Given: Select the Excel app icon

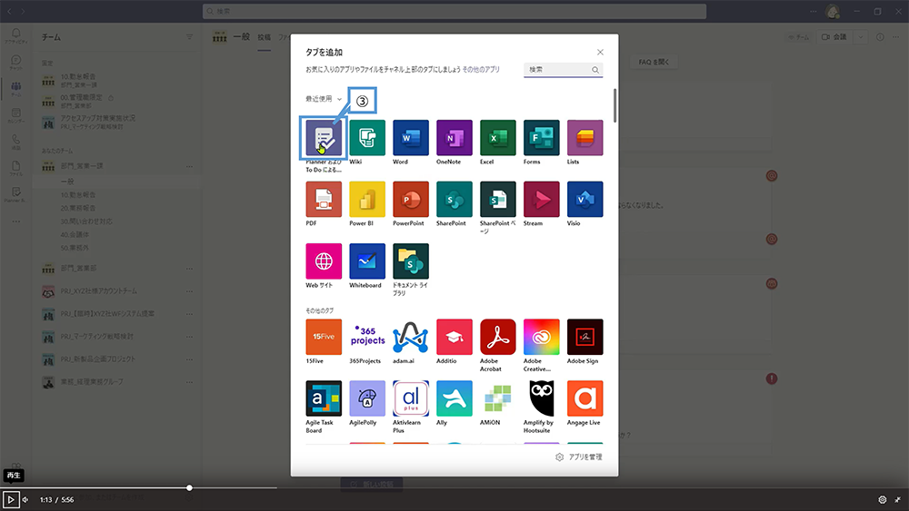Looking at the screenshot, I should coord(497,138).
